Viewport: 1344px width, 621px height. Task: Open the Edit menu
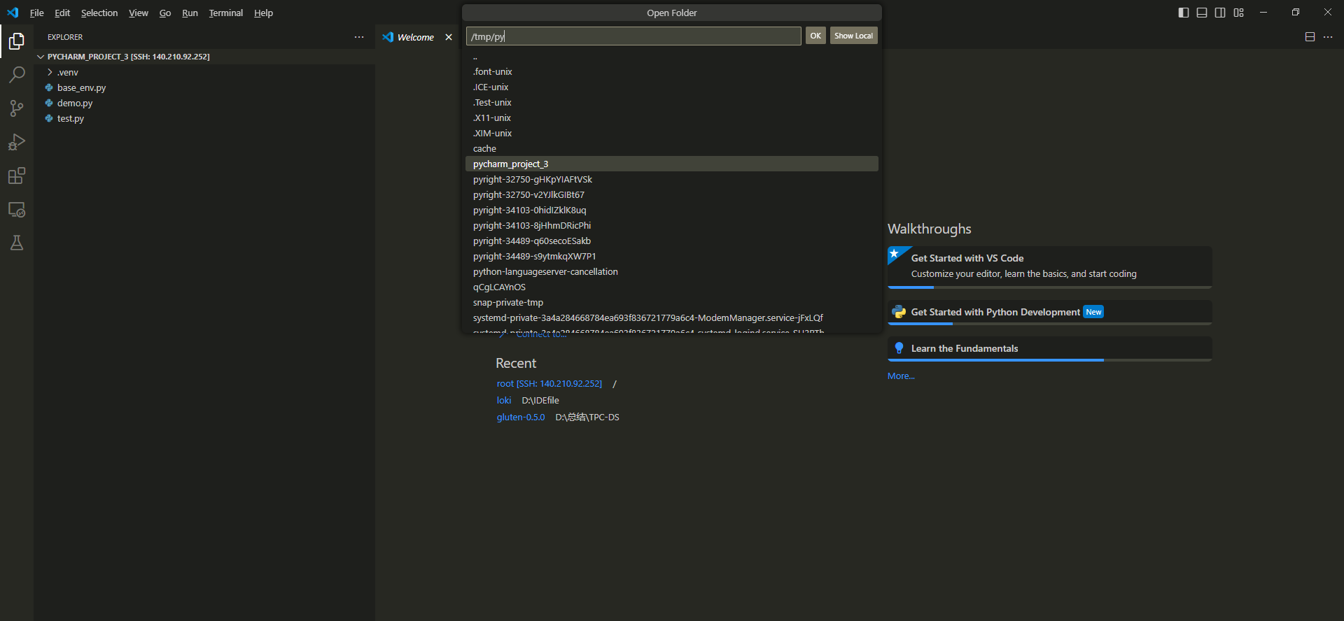click(62, 13)
